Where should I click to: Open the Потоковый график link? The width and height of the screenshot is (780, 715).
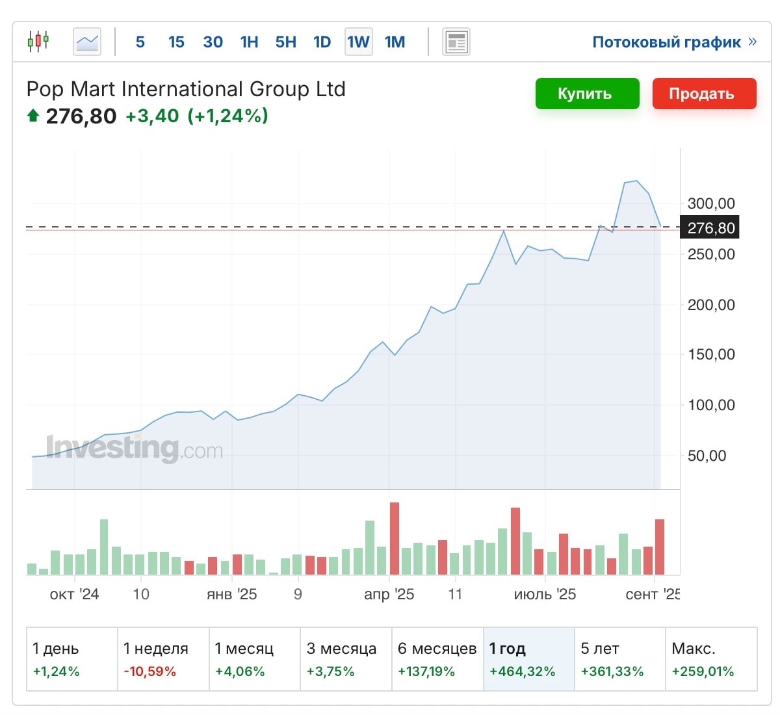tap(674, 42)
